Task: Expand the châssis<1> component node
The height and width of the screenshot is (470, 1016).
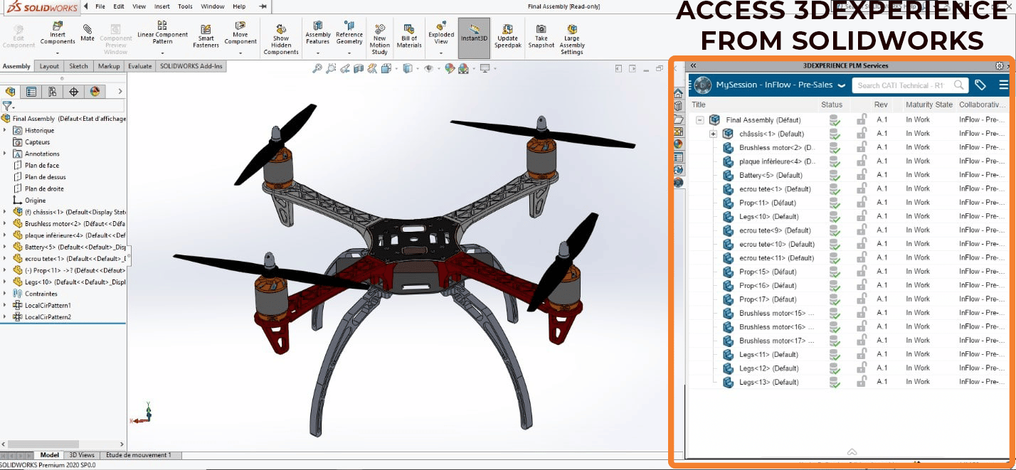Action: coord(713,134)
